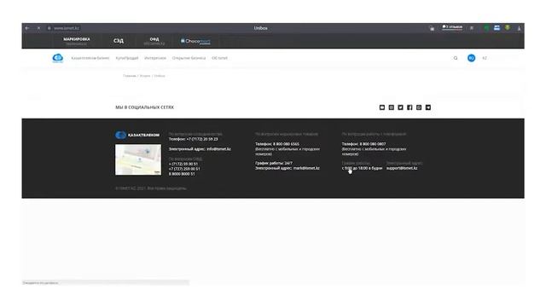Go to Услуги breadcrumb link
Viewport: 546px width, 307px height.
pos(145,76)
